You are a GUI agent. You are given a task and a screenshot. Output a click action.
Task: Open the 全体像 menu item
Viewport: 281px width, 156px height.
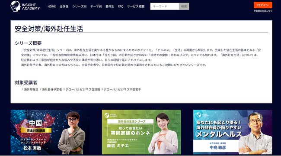[x=64, y=6]
